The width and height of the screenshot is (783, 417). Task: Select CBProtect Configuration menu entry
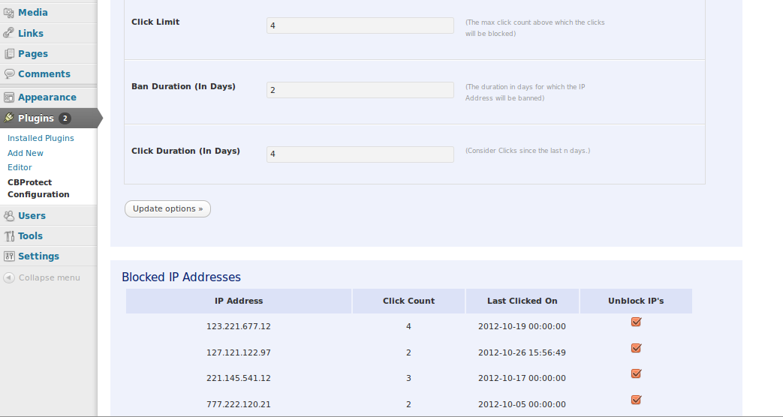[38, 188]
